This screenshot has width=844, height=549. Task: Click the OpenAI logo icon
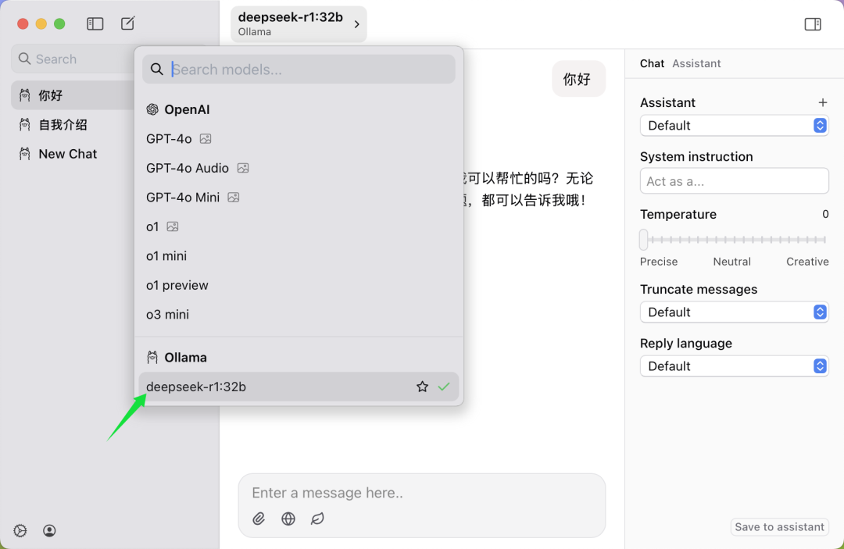point(152,109)
